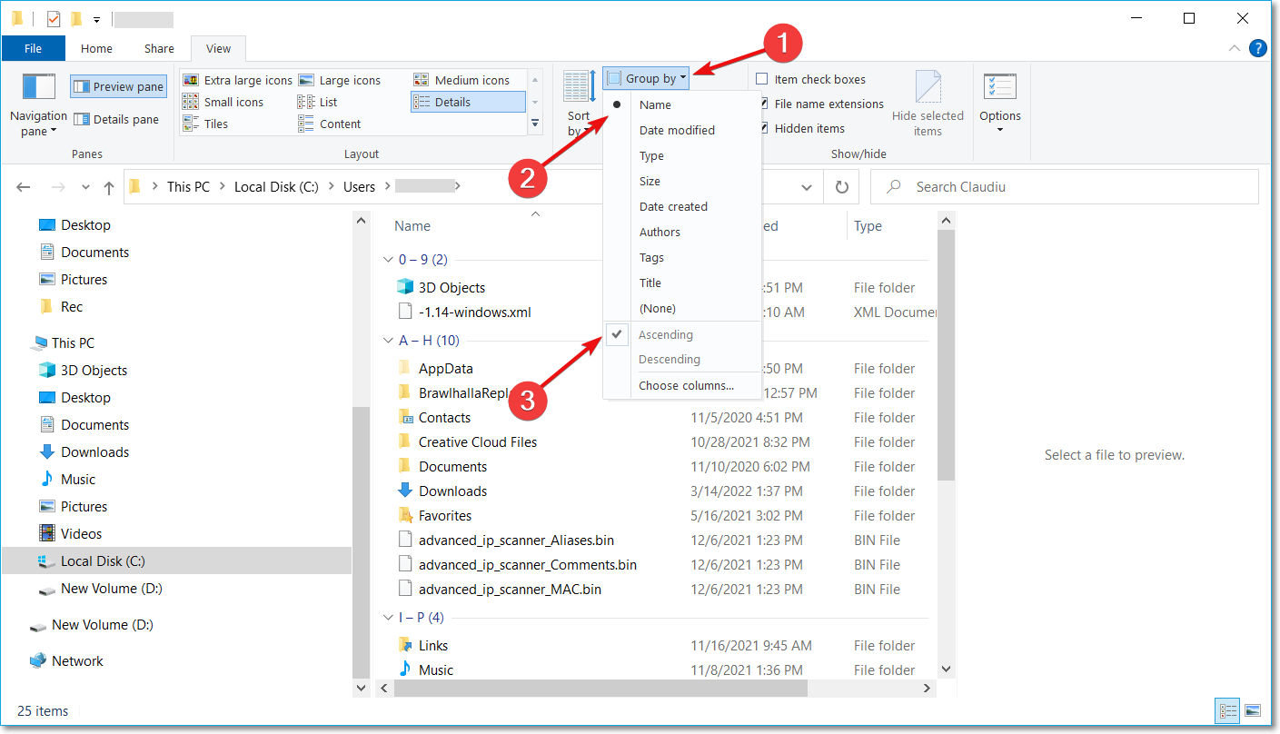
Task: Select Extra large icons layout
Action: point(238,80)
